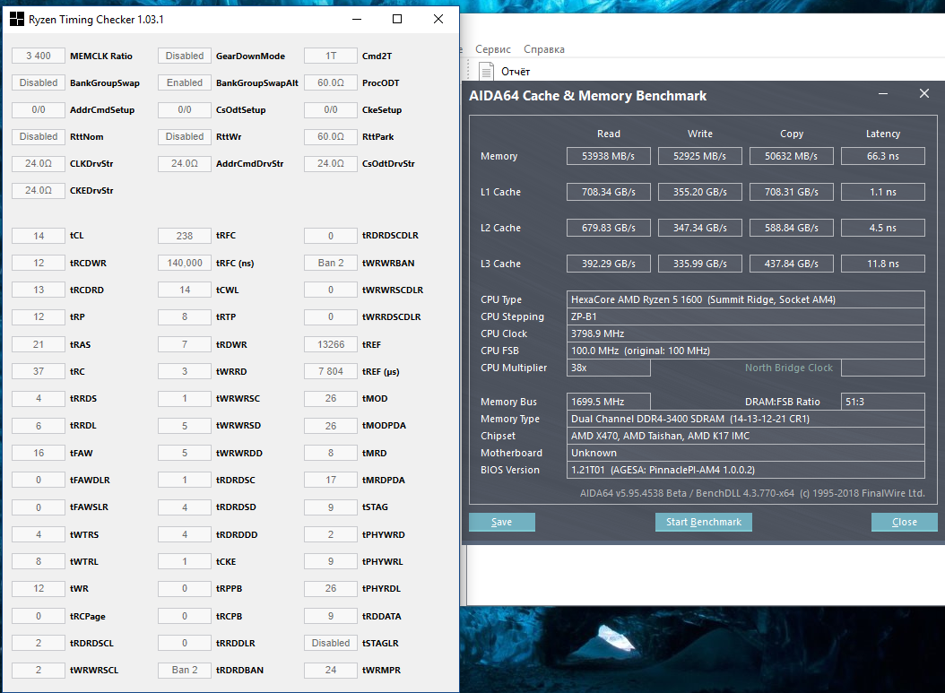Click the CLKDrvStr 24.0Ω field
The width and height of the screenshot is (945, 693).
(39, 163)
